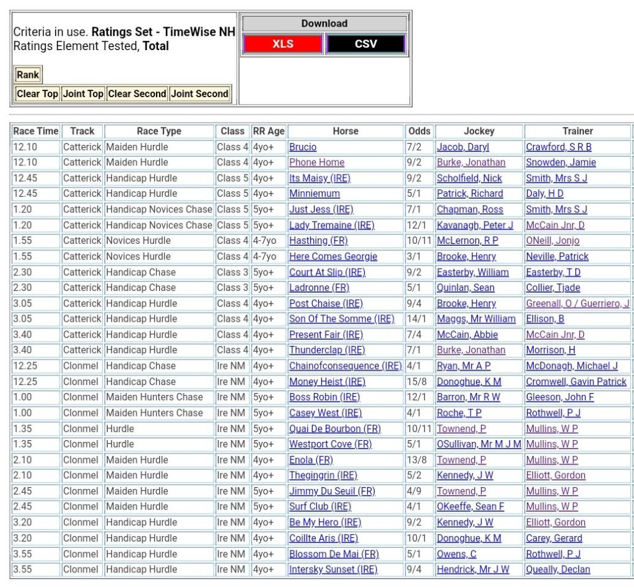The image size is (634, 588).
Task: Select horse Intersky Sunset (IRE)
Action: 333,569
